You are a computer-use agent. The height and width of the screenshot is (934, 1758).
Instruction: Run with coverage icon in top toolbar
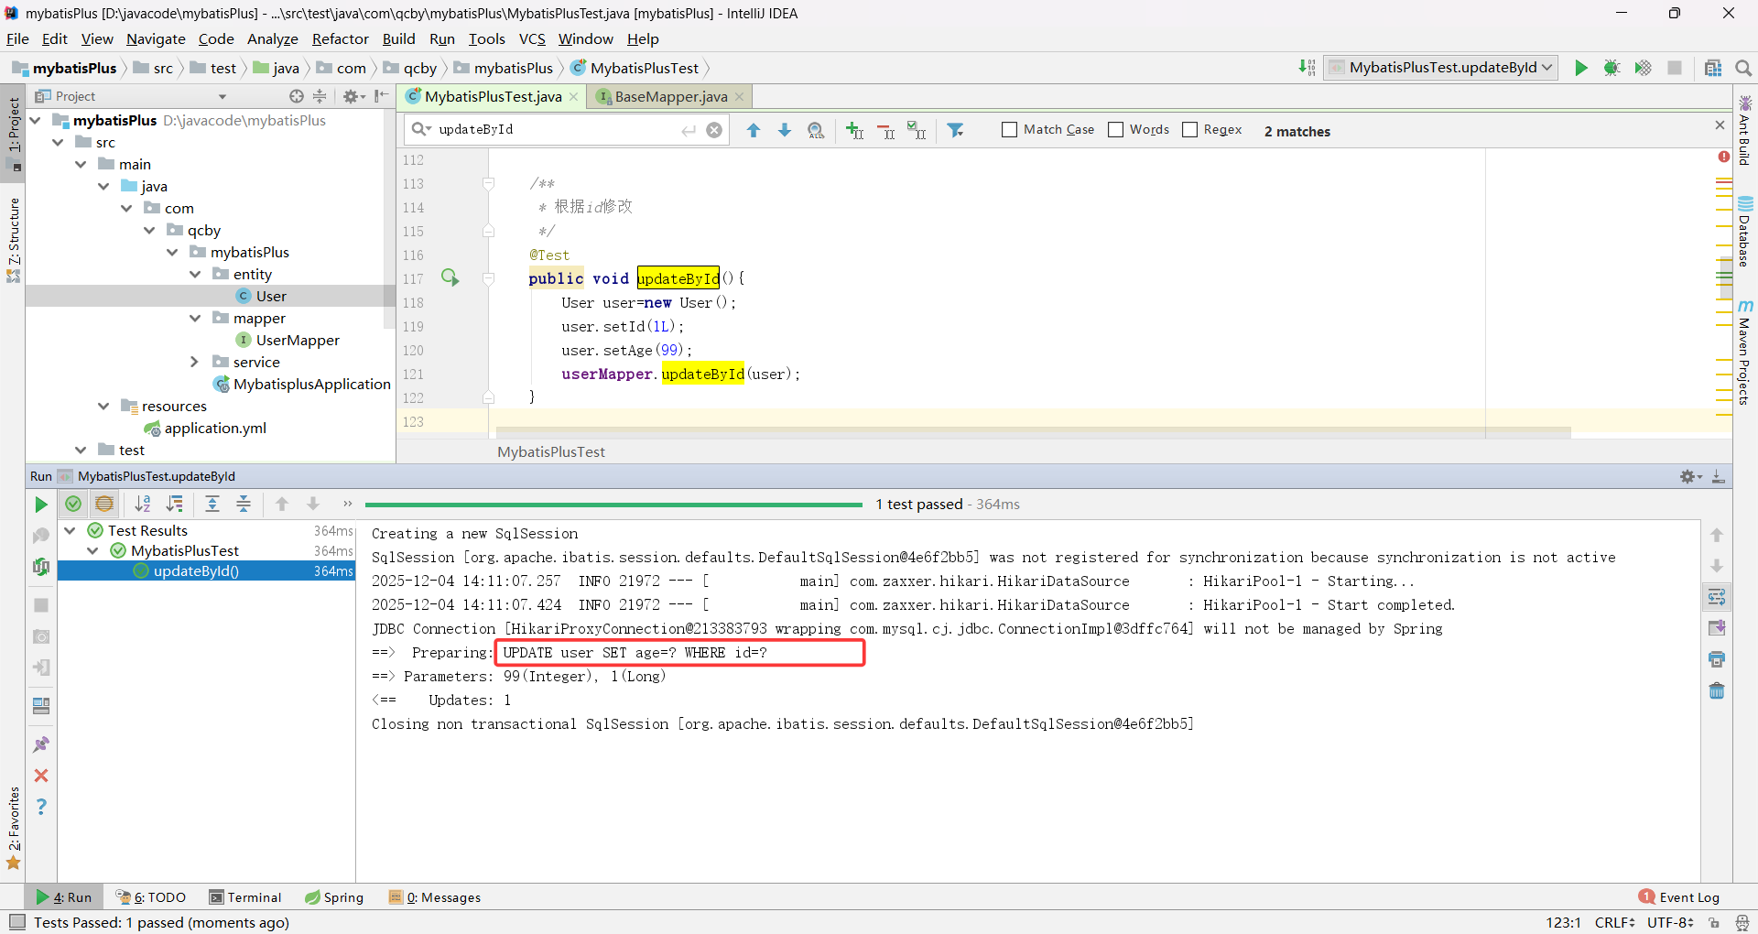click(x=1644, y=68)
